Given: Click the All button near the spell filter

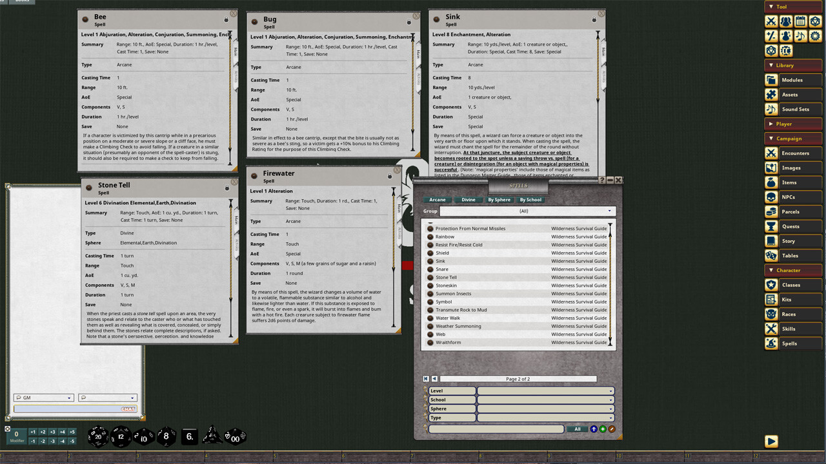Looking at the screenshot, I should tap(577, 429).
